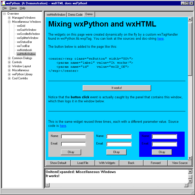The image size is (195, 195).
Task: Click the OnItemExpanded log line
Action: tap(81, 172)
